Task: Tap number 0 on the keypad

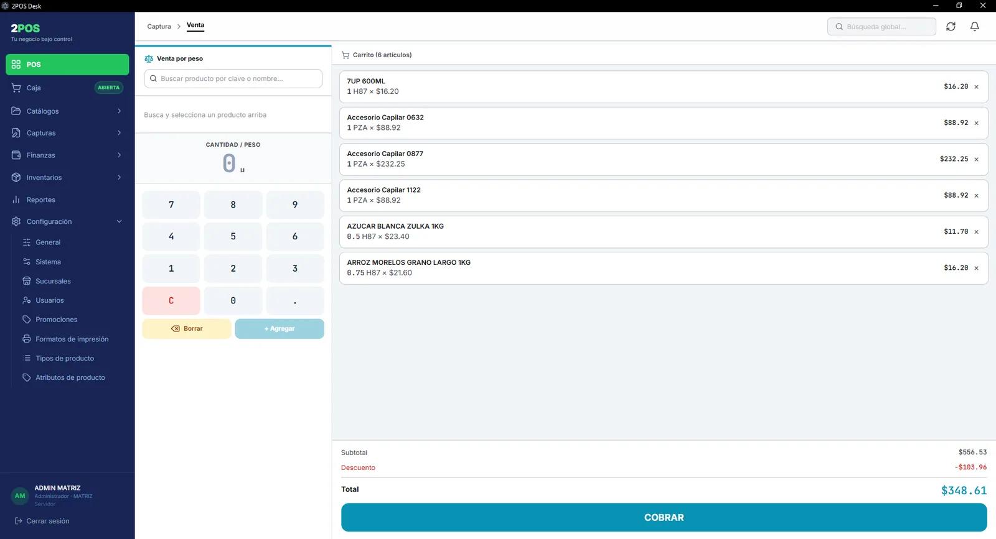Action: click(233, 301)
